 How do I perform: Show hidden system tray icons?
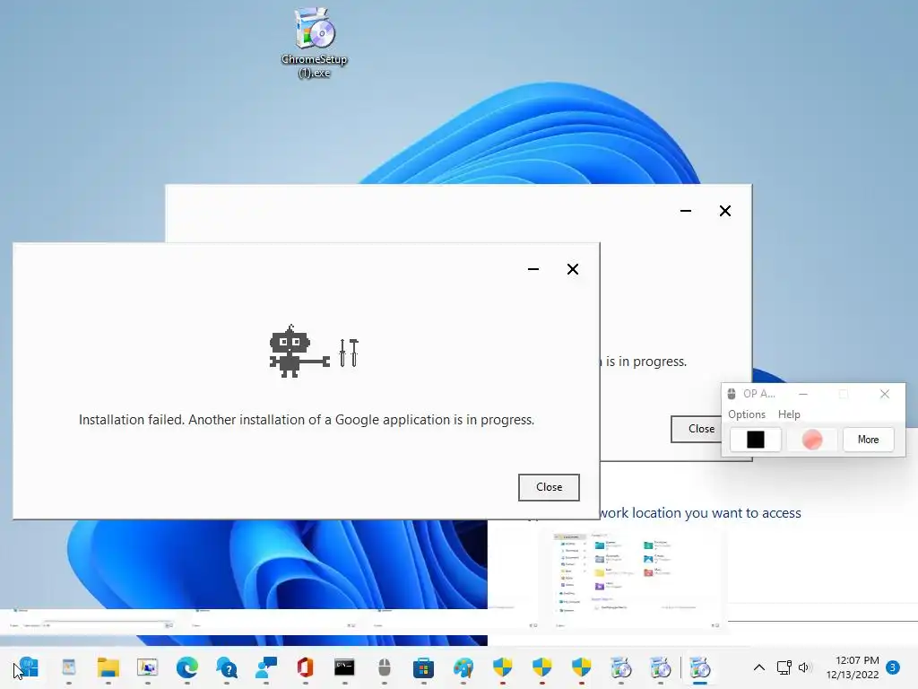758,667
